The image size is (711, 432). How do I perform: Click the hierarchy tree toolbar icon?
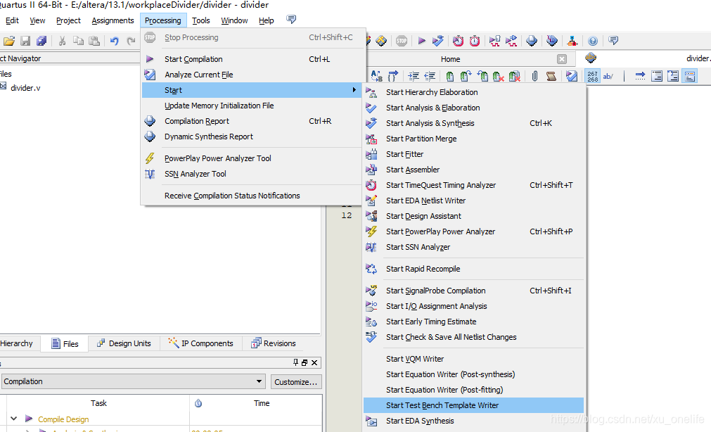coord(572,41)
